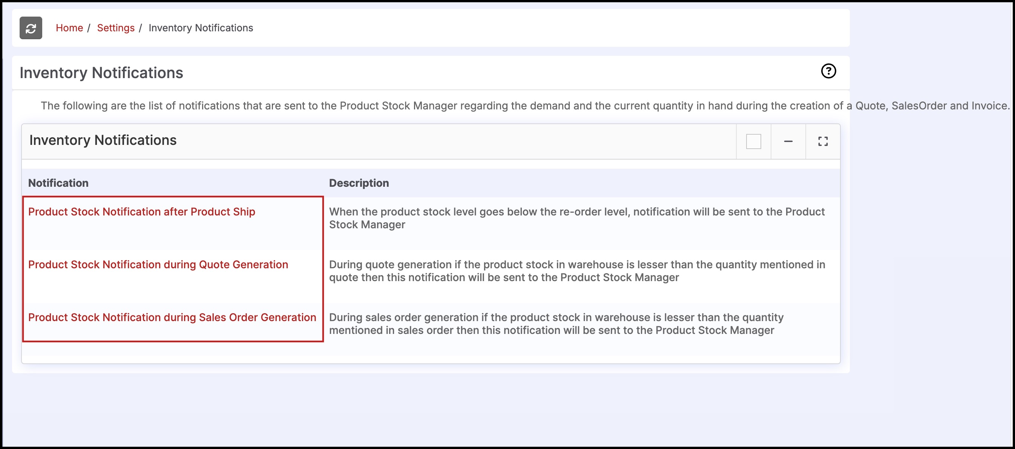
Task: Open Product Stock Notification after Product Ship
Action: point(141,212)
